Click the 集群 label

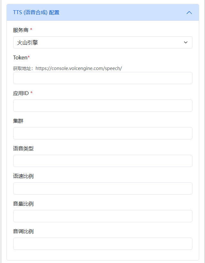pyautogui.click(x=18, y=121)
